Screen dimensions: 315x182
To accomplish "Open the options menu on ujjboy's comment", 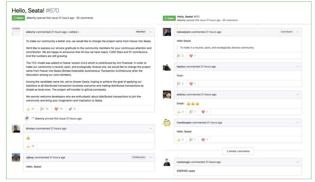I will click(x=151, y=157).
